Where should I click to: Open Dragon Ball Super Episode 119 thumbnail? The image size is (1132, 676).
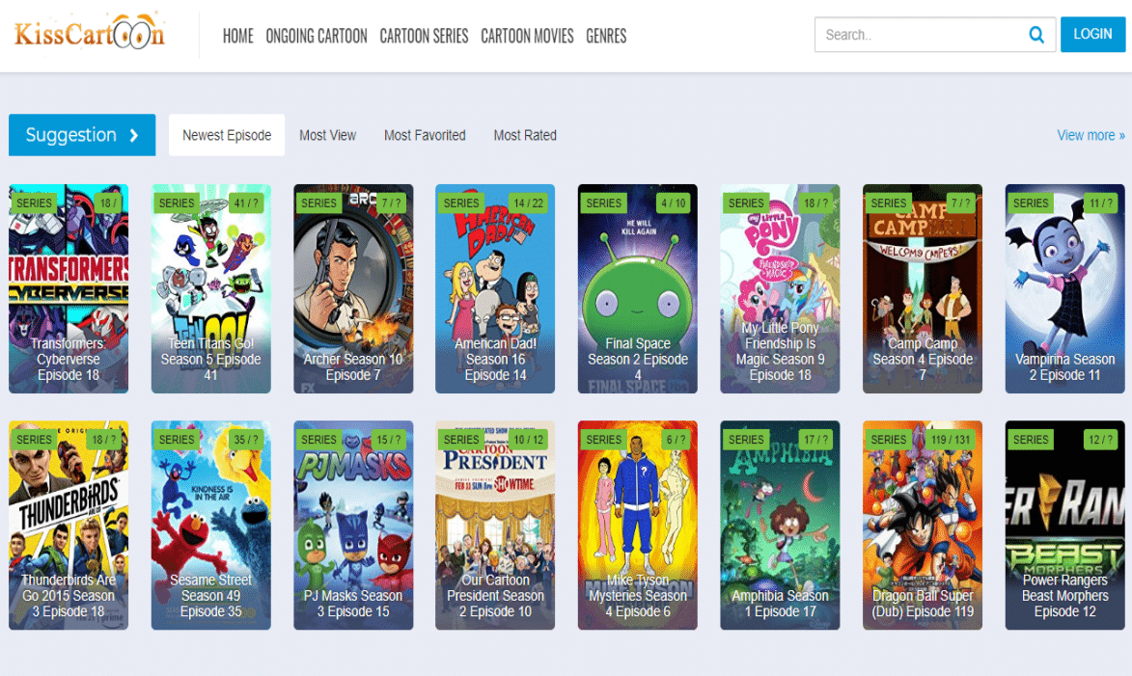click(x=923, y=526)
